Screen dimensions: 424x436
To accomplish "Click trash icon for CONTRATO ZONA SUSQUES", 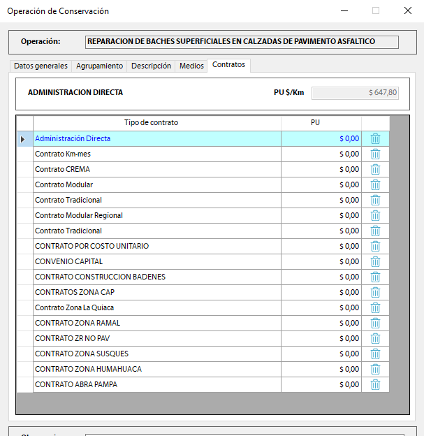I will (x=375, y=354).
